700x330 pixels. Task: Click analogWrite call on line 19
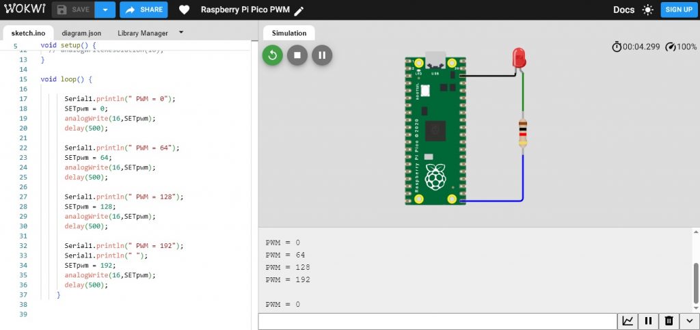click(x=110, y=118)
